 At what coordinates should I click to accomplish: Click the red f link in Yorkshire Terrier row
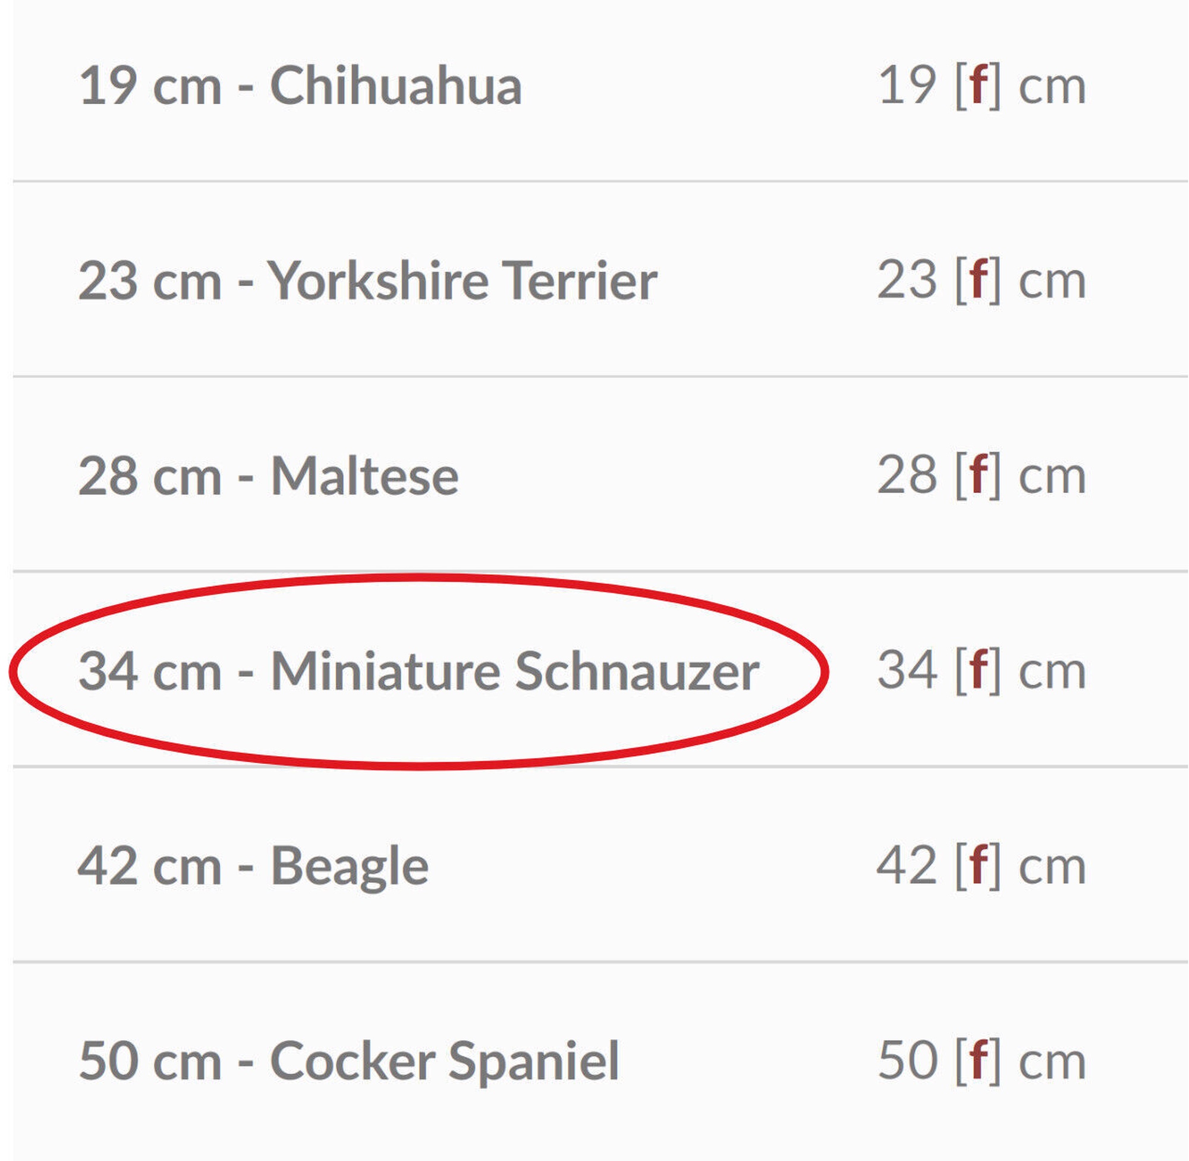point(979,279)
